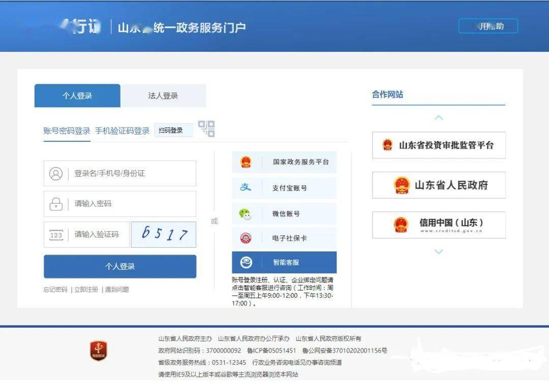This screenshot has width=549, height=384.
Task: Select 微信账号 login via the WeChat icon
Action: (x=247, y=213)
